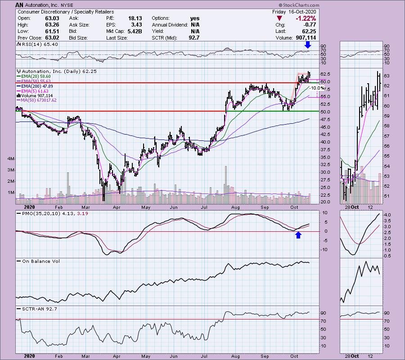Click the Chg value -0.77
Screen dimensions: 405x360
(x=310, y=25)
